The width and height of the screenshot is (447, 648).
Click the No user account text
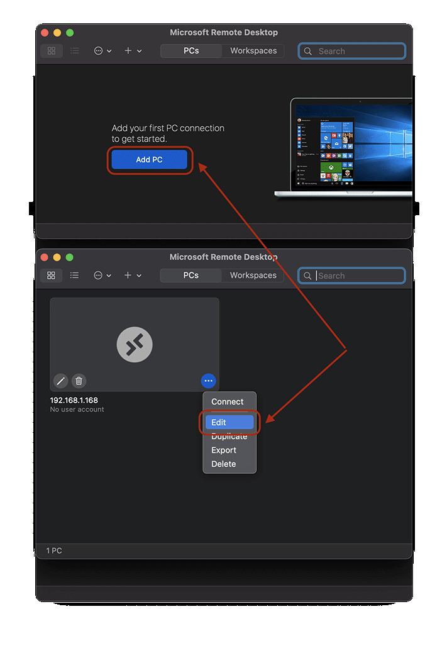coord(77,410)
